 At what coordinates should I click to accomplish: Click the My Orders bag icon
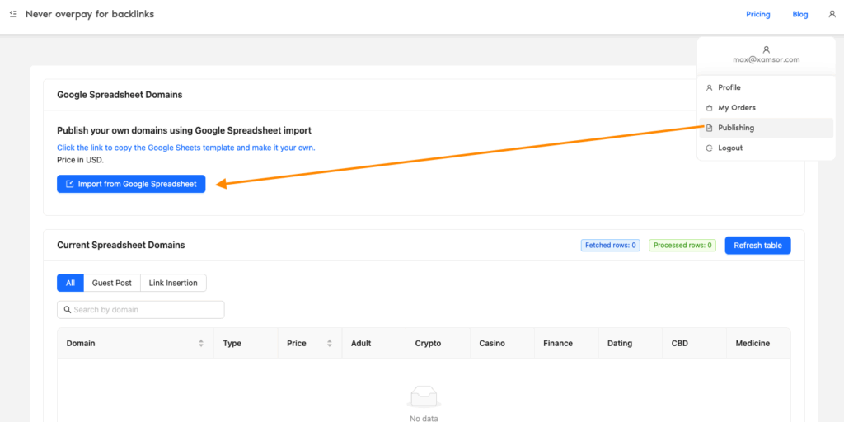[x=710, y=108]
